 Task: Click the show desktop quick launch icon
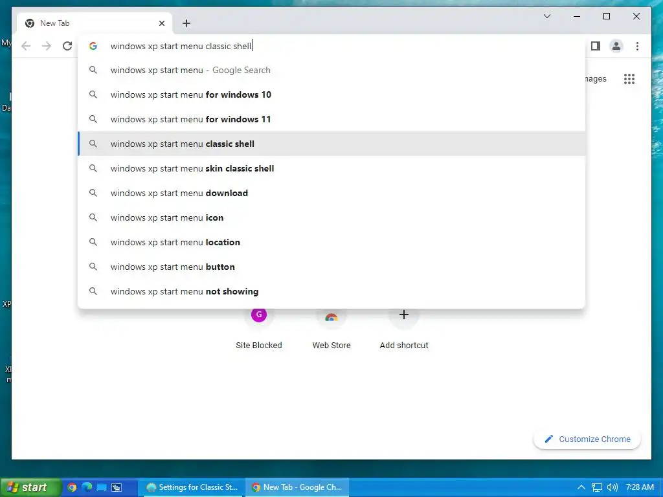click(102, 487)
